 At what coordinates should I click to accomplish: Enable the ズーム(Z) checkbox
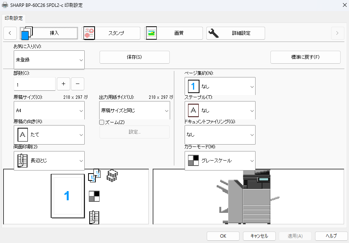click(102, 122)
